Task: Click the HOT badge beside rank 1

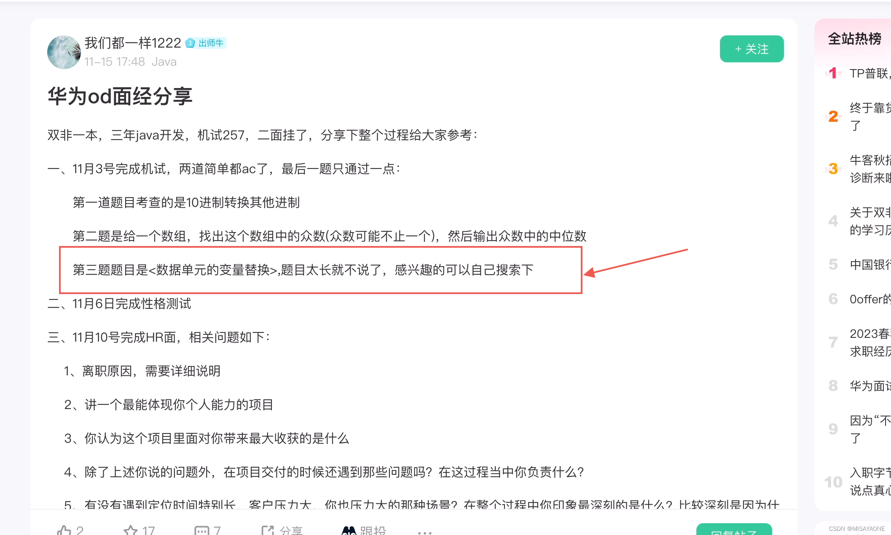Action: point(832,72)
